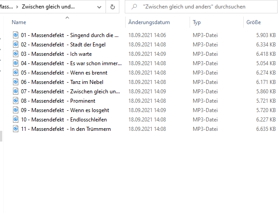Click MP3 icon of "In den Trümmern" track

coord(16,129)
